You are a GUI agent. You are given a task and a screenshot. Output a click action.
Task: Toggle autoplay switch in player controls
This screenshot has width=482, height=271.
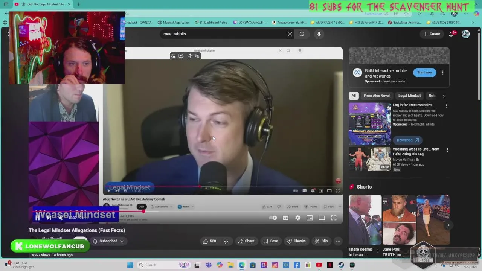(x=273, y=218)
